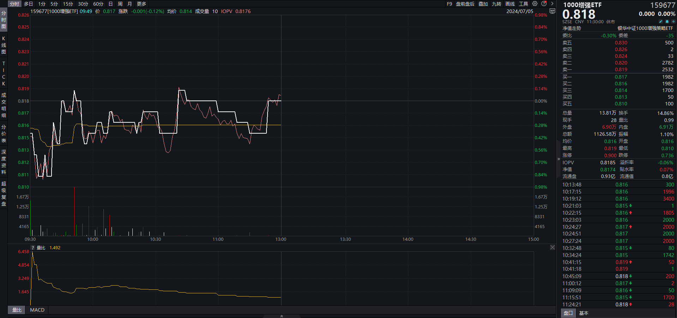Expand the bottom panel double-chevron
Screen dimensions: 677x318
(282, 316)
